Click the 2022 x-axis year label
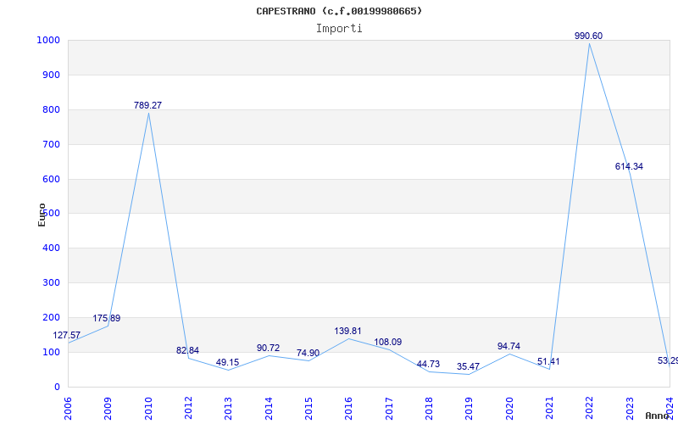This screenshot has height=424, width=678. [x=589, y=409]
